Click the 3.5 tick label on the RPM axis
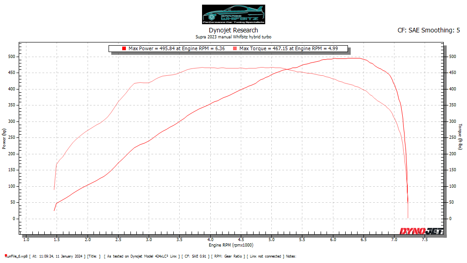 [180, 239]
